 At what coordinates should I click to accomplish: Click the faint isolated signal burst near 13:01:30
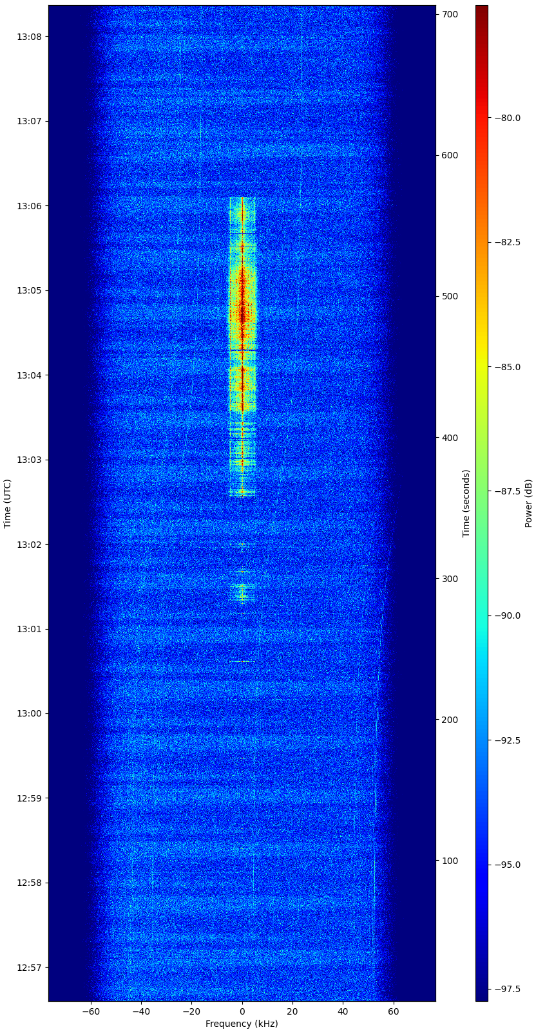[x=242, y=591]
